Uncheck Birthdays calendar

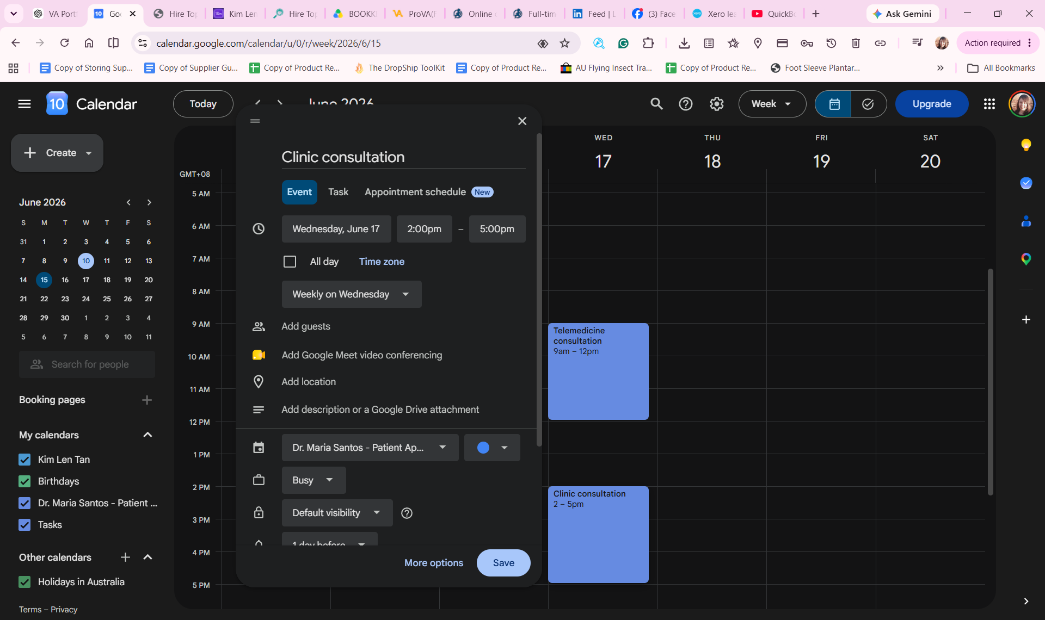tap(24, 481)
